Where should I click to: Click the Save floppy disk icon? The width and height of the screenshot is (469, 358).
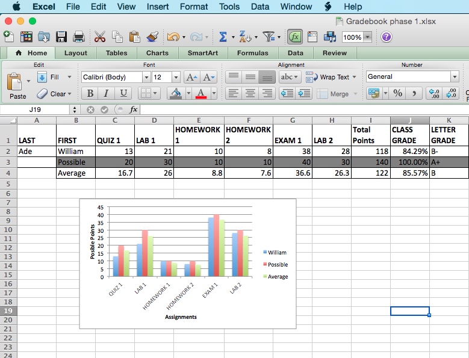coord(61,37)
